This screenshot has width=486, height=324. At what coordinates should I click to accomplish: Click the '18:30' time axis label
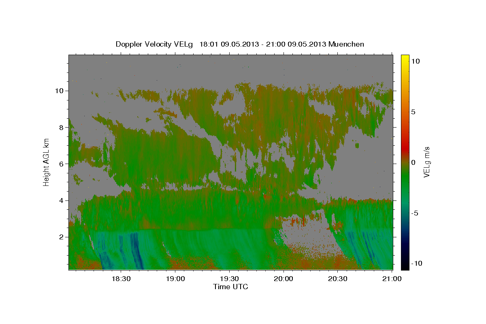point(121,279)
